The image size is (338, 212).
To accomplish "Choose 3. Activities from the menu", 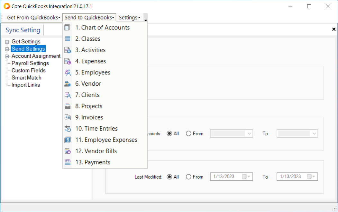I will point(105,50).
